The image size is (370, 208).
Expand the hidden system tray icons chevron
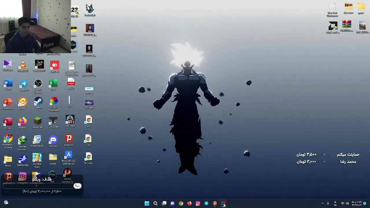323,203
